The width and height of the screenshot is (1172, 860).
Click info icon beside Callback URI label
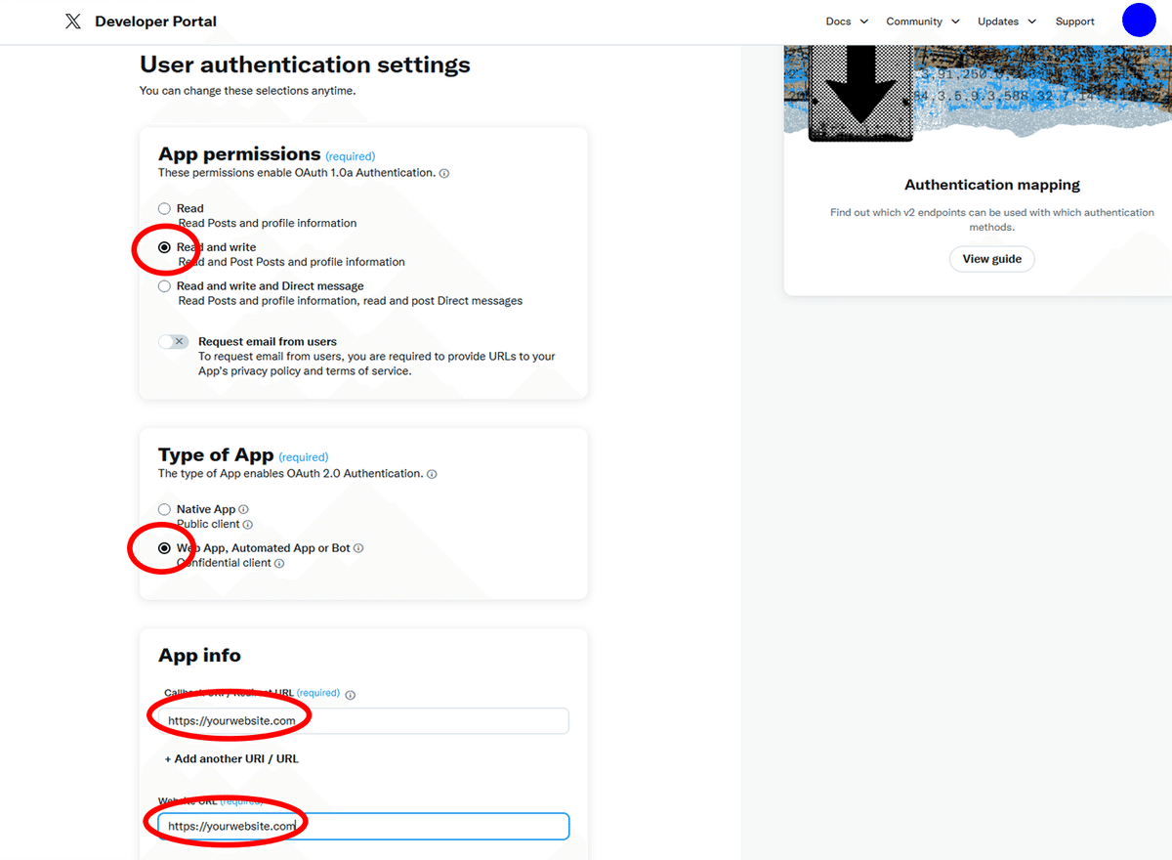351,695
